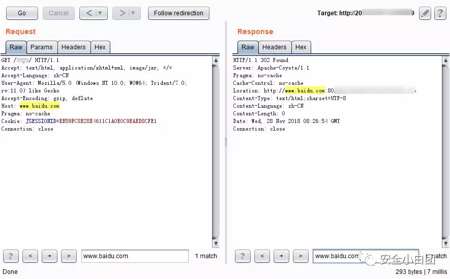Click the Follow redirection button
Viewport: 450px width, 279px height.
pos(178,13)
